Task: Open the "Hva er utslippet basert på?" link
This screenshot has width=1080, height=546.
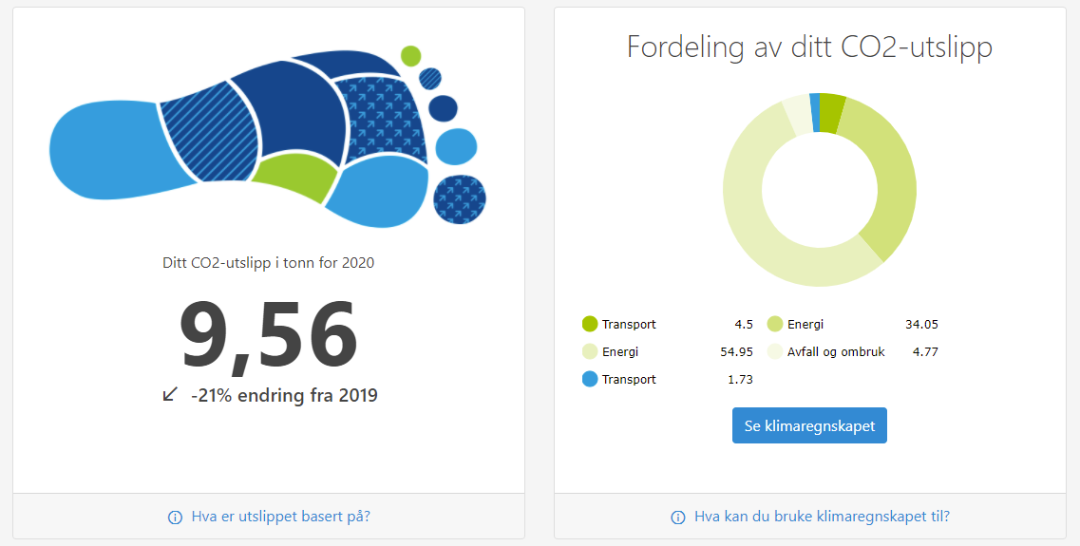Action: [x=280, y=517]
